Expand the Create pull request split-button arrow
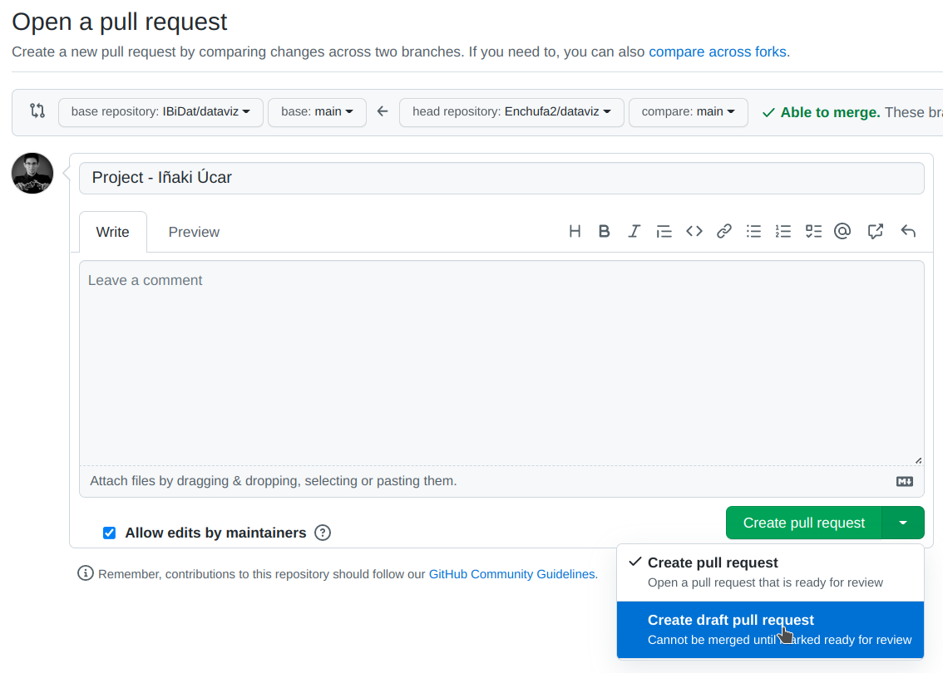Screen dimensions: 943x673 [904, 523]
